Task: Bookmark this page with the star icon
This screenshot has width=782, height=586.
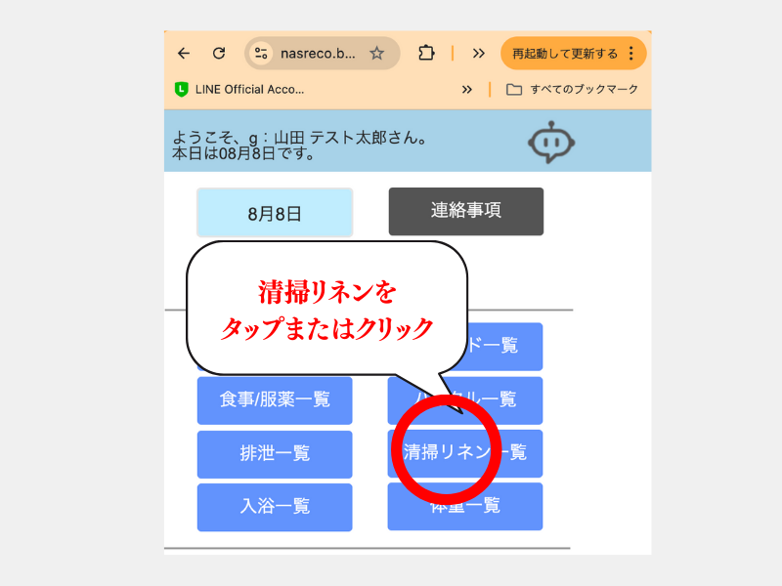Action: [x=376, y=54]
